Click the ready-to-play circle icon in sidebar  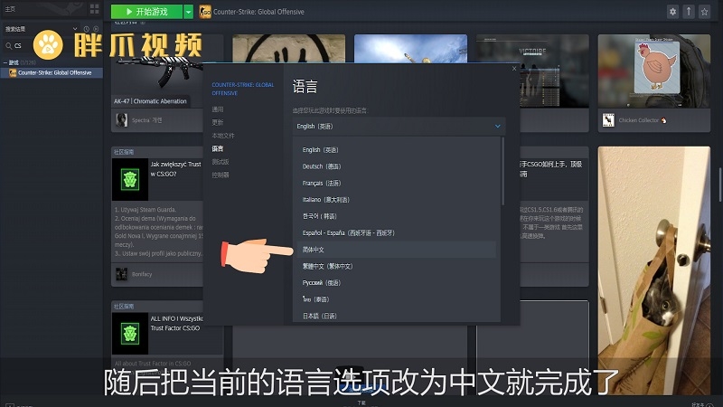tap(96, 29)
